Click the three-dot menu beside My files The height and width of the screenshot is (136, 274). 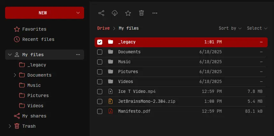point(78,55)
